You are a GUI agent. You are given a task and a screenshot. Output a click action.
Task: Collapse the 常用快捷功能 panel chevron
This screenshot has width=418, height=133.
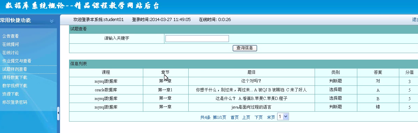tap(52, 21)
